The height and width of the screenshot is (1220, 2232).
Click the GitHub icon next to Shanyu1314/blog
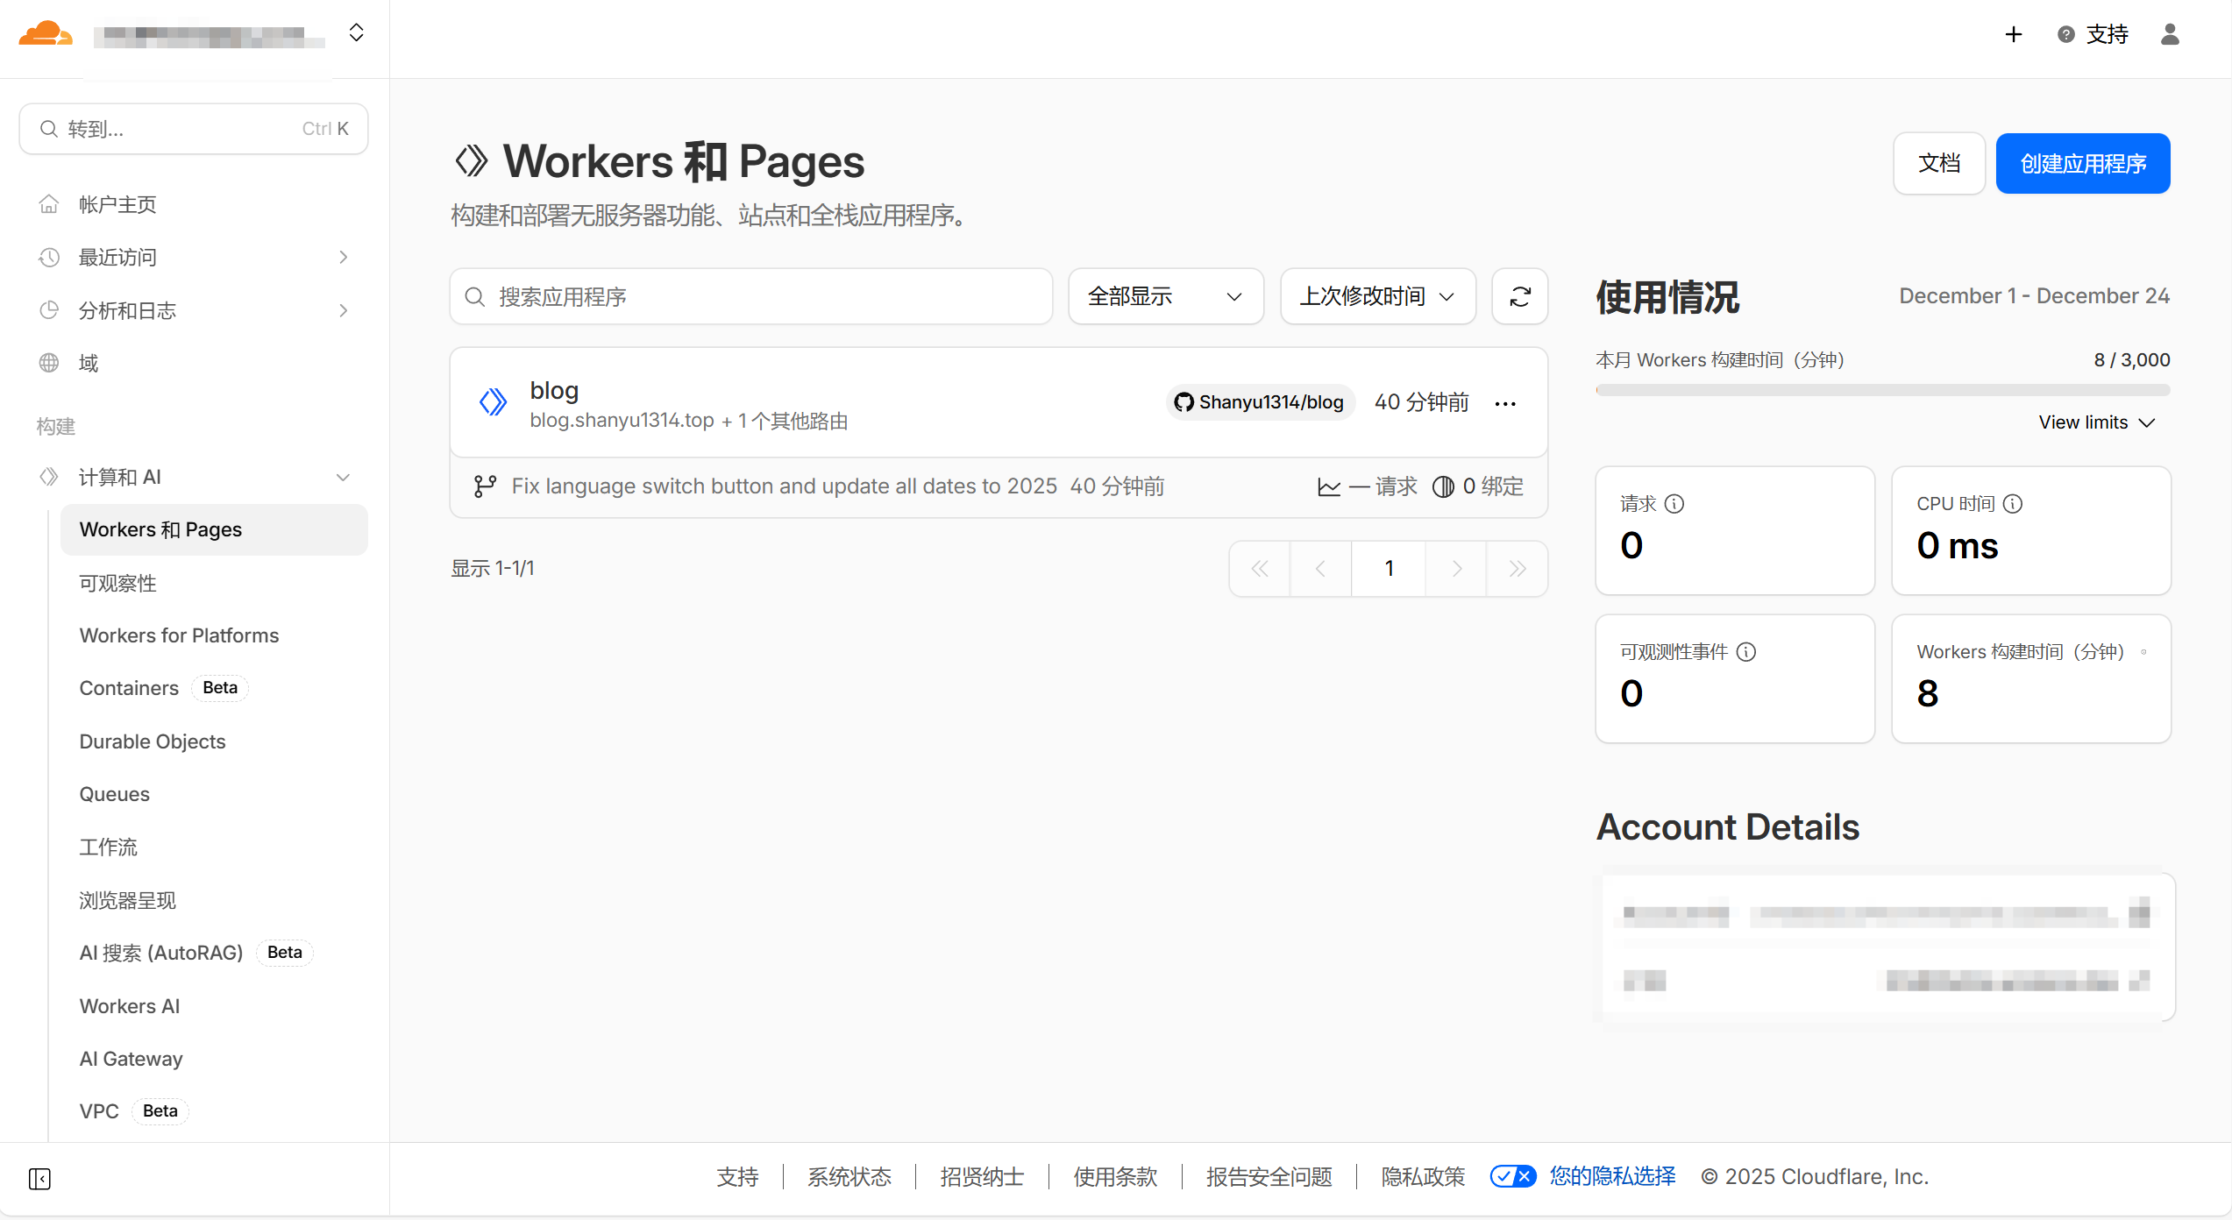[x=1184, y=402]
